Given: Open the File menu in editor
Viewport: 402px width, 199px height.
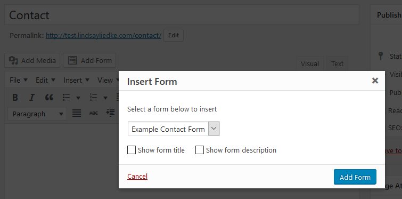Looking at the screenshot, I should click(x=19, y=81).
